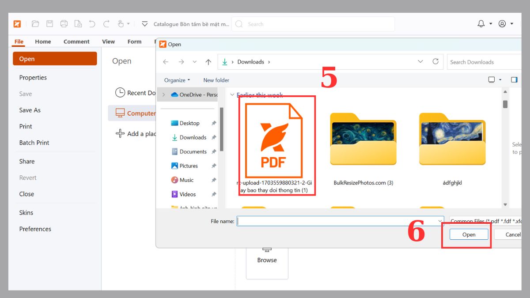This screenshot has height=298, width=530.
Task: Click the Open button in the dialog
Action: coord(469,234)
